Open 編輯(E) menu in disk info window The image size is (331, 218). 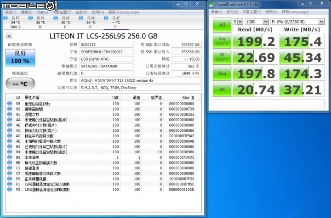(26, 12)
